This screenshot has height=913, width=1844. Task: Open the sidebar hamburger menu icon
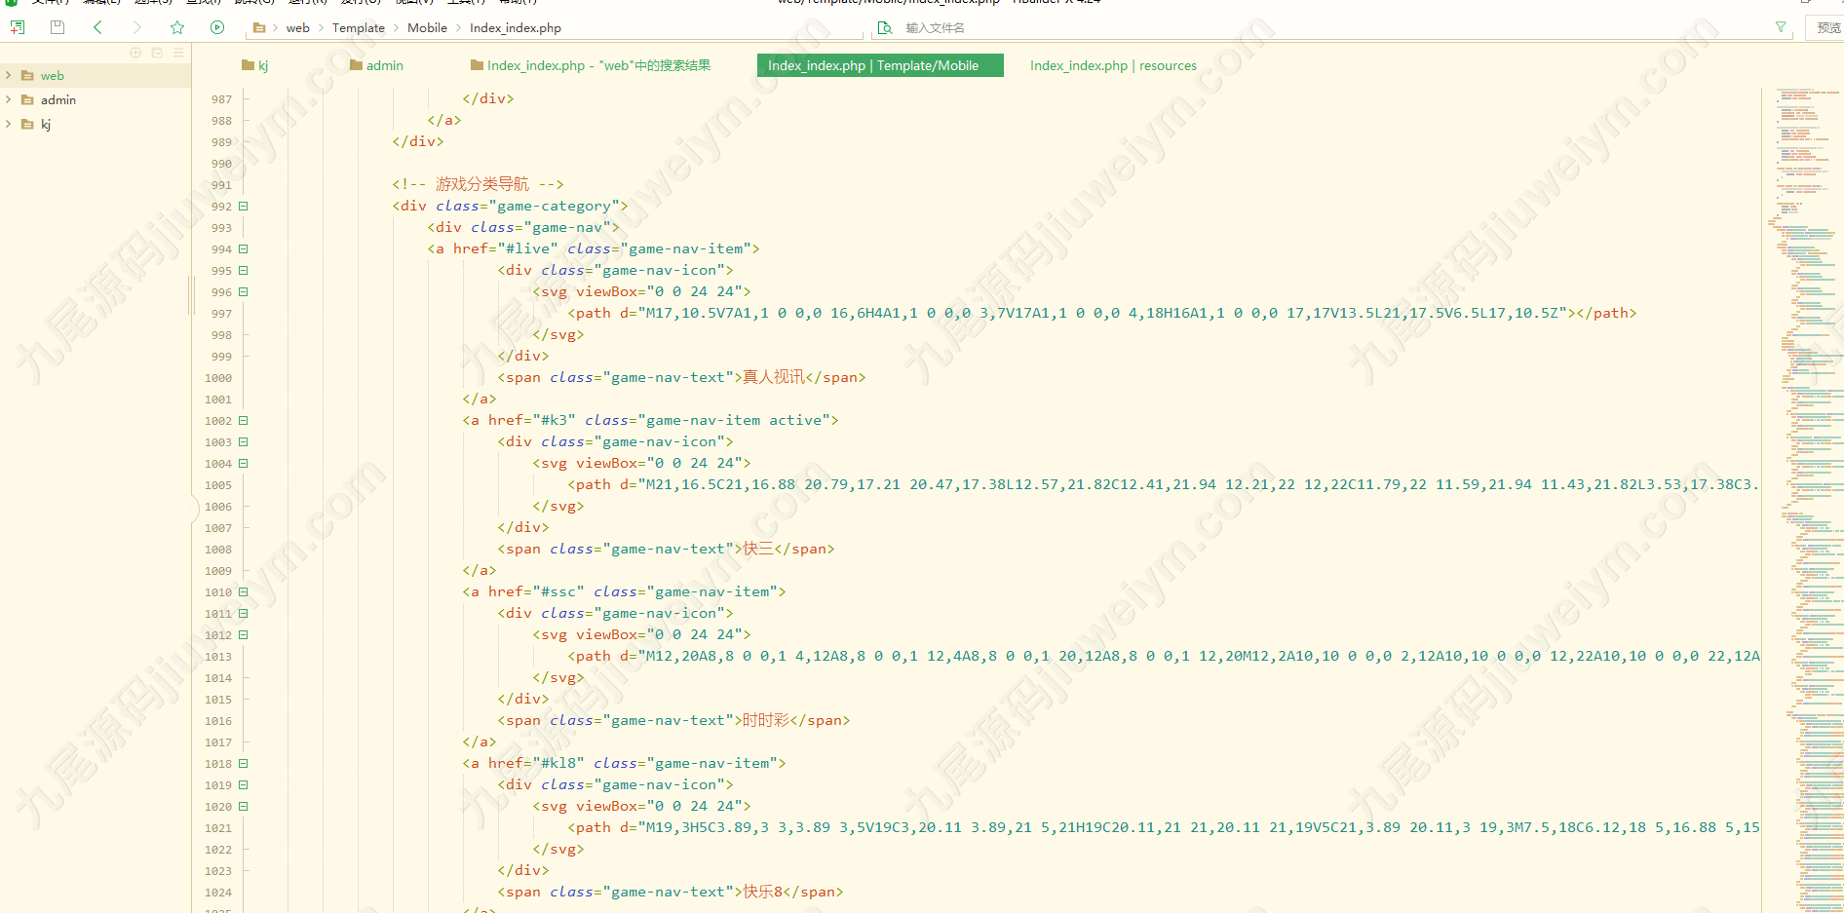pyautogui.click(x=178, y=53)
